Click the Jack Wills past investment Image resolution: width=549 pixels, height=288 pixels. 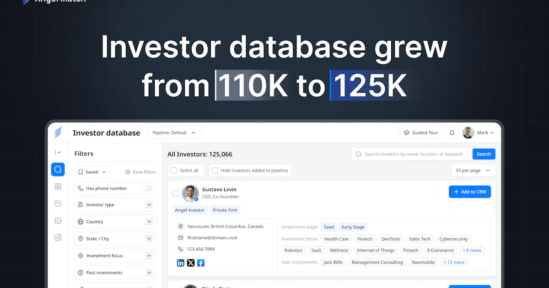point(333,262)
